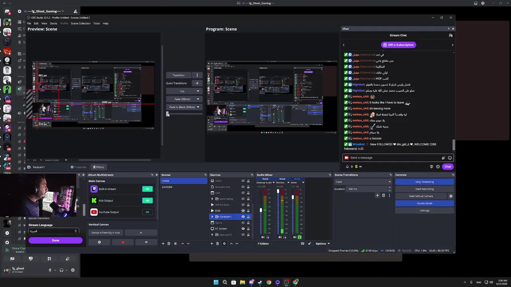Image resolution: width=511 pixels, height=287 pixels.
Task: Click Start Recording
Action: click(x=424, y=189)
